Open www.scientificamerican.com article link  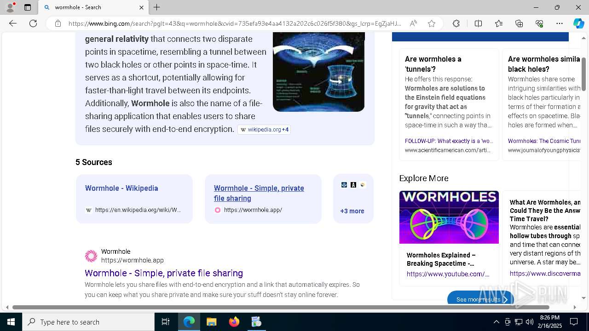(448, 150)
